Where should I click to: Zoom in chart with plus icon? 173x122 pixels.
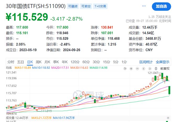[x=131, y=69]
